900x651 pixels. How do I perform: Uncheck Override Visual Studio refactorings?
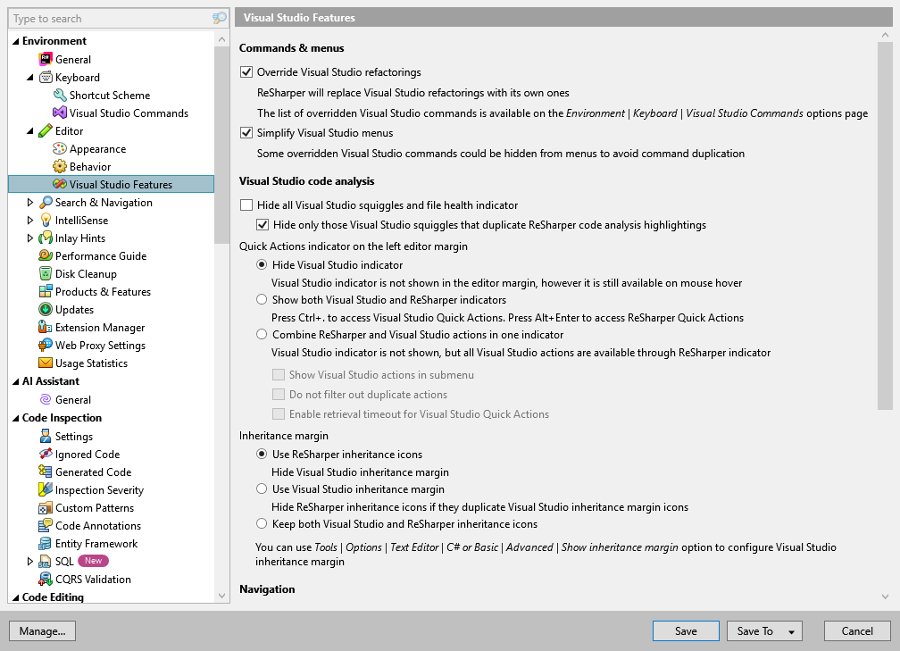point(246,71)
